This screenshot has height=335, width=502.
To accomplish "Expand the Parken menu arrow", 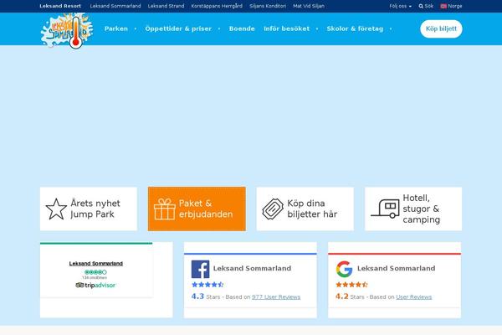I will pos(136,28).
